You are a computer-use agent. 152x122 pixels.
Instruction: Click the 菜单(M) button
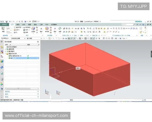pyautogui.click(x=3, y=38)
